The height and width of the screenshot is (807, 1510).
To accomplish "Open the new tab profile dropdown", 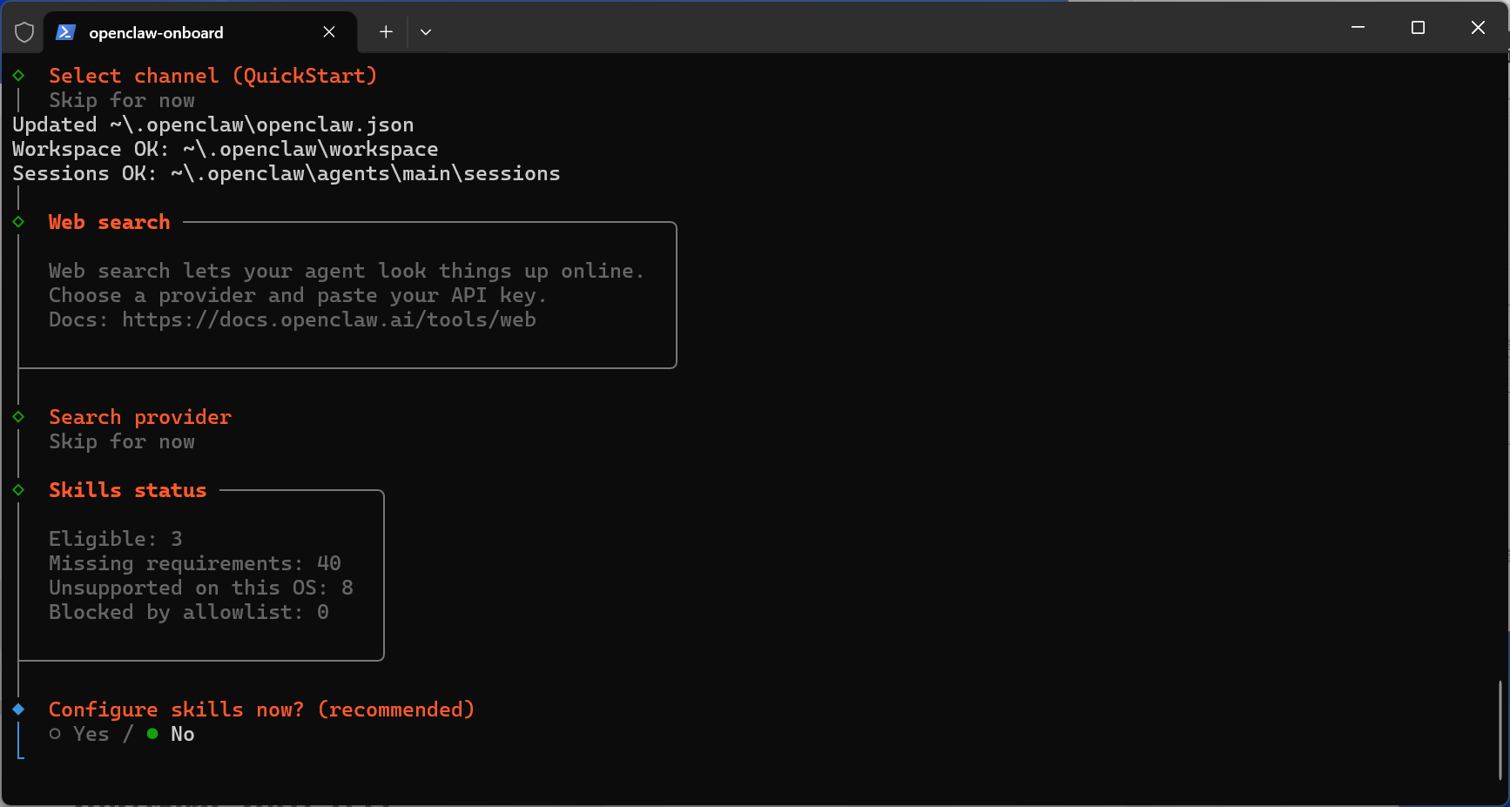I will pos(426,32).
